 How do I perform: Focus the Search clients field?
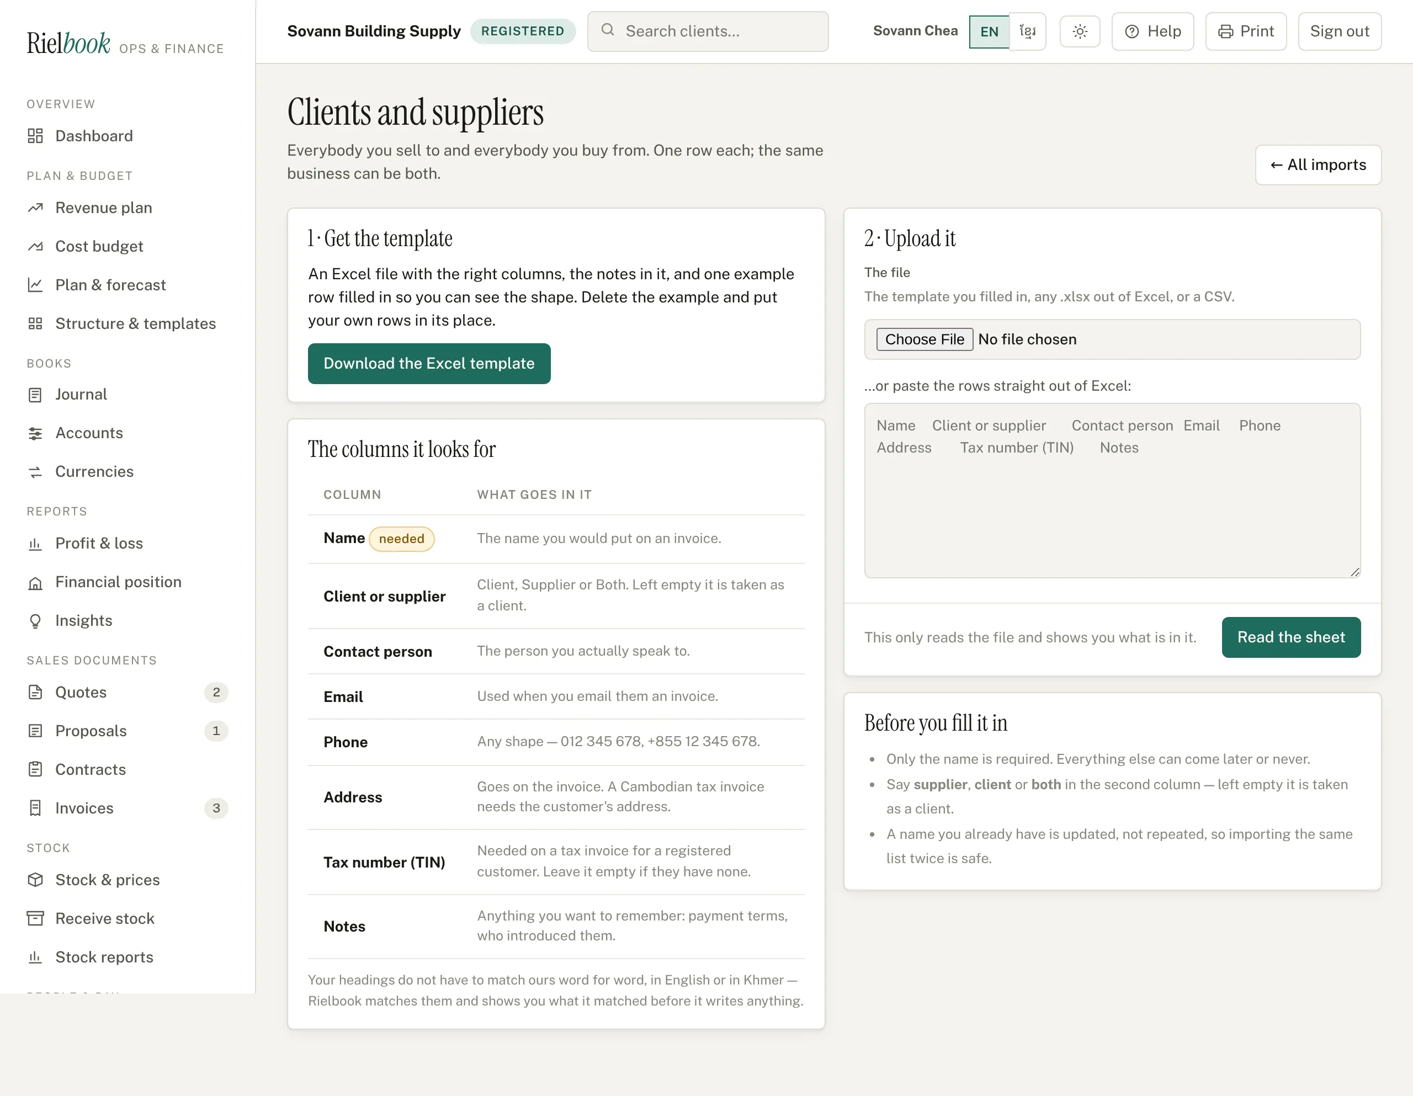708,31
